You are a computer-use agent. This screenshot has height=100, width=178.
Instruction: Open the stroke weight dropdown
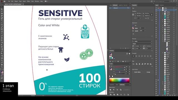[145, 28]
